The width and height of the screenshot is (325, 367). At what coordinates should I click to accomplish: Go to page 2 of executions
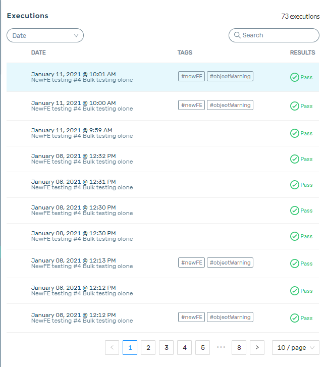click(148, 347)
